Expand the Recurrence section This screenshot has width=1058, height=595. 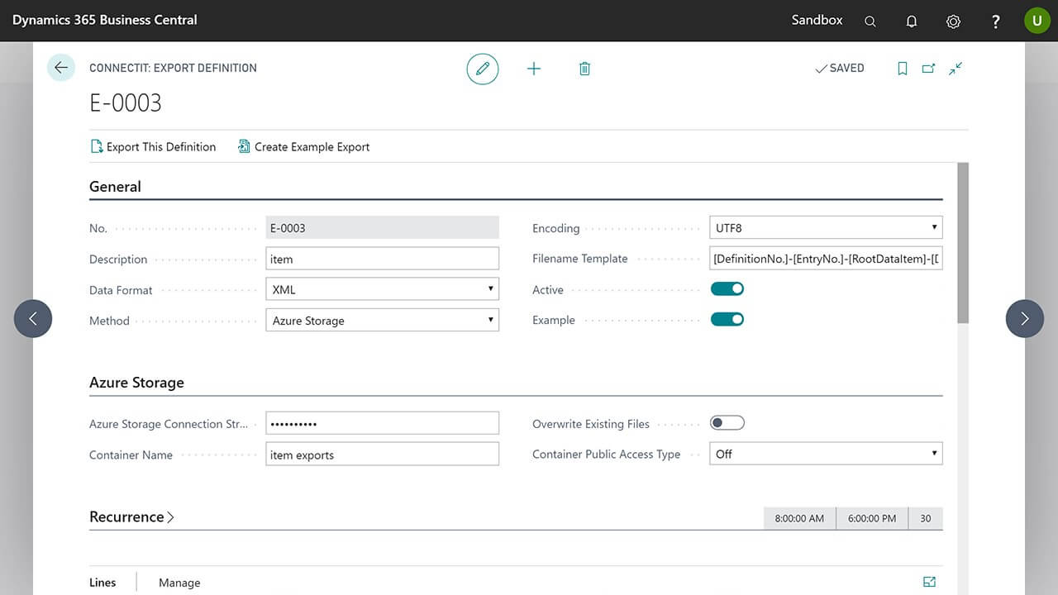[131, 516]
